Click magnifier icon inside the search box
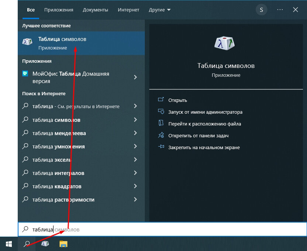307x251 pixels. 25,229
